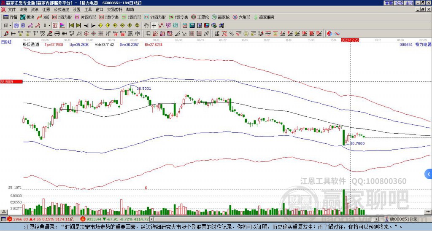
Task: Open the 行情 quotes view
Action: (x=10, y=17)
